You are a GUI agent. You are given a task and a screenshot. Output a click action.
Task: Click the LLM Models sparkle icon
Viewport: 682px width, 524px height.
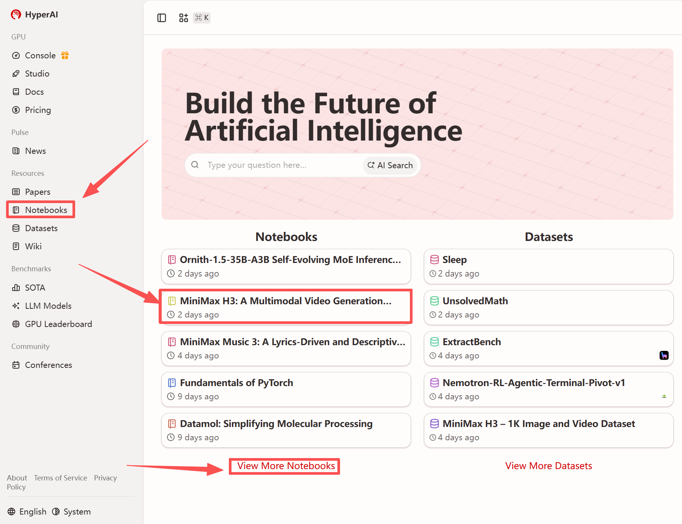point(16,306)
